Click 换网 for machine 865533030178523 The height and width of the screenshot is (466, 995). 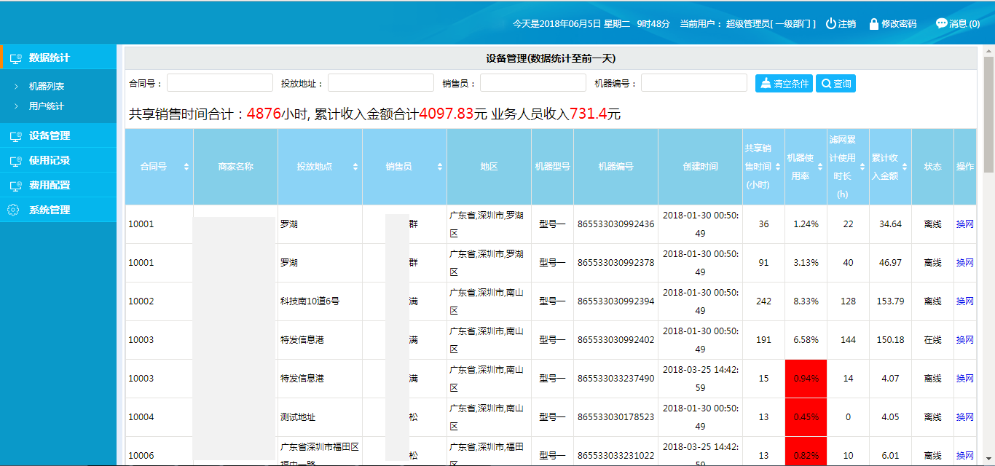tap(964, 417)
